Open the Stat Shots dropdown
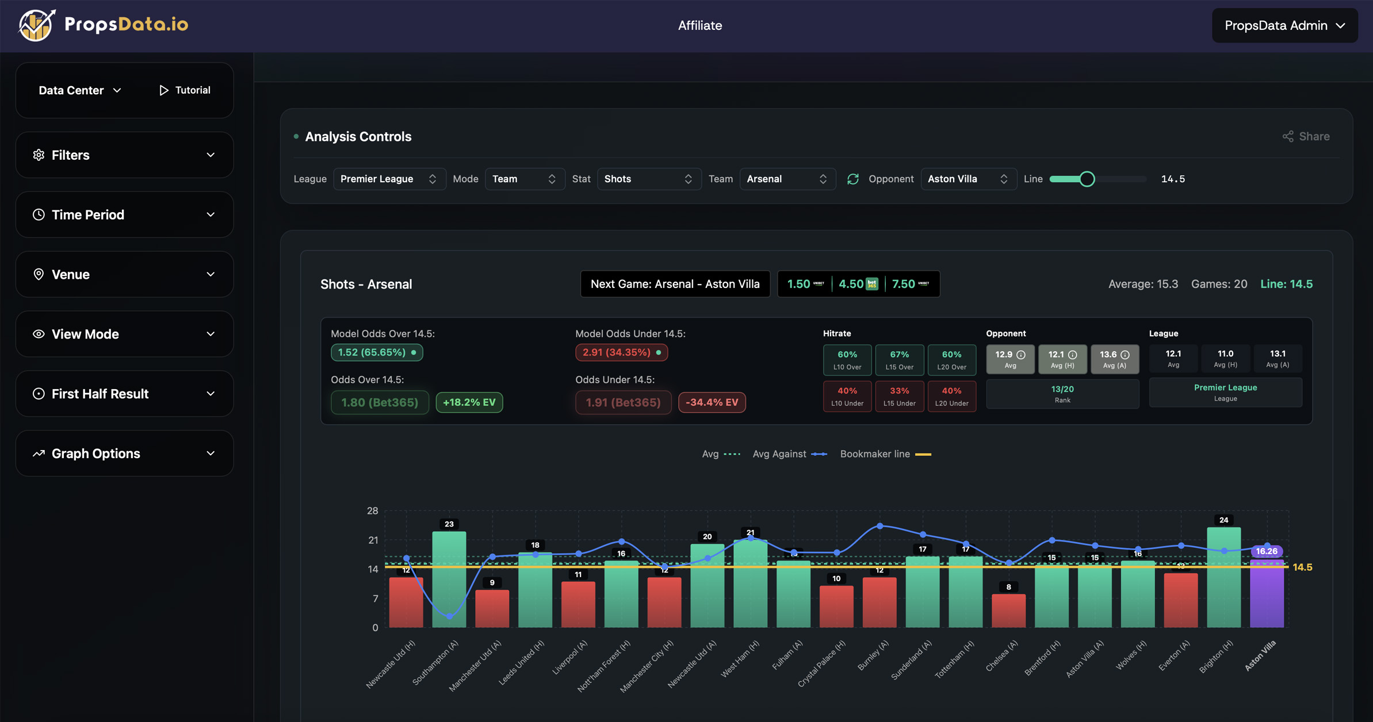 [648, 179]
